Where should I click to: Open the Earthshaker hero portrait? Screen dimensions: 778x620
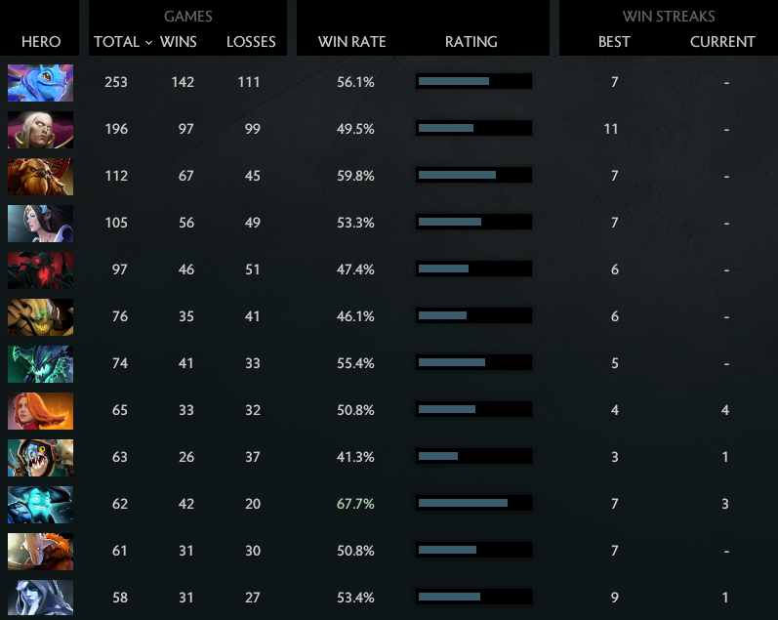40,176
